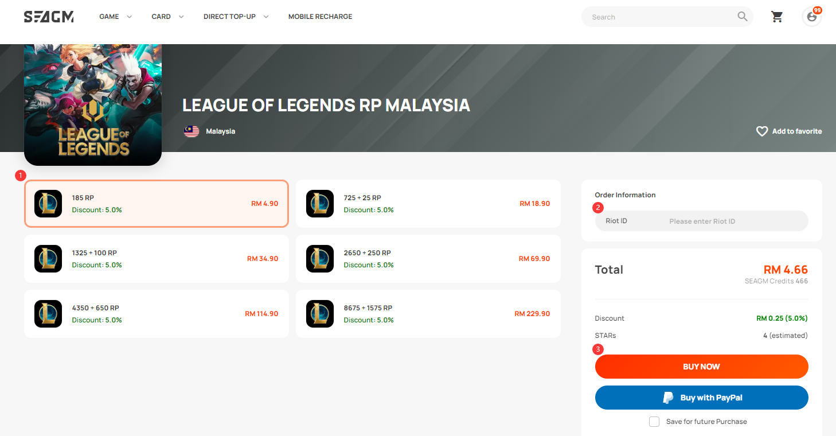Image resolution: width=836 pixels, height=436 pixels.
Task: Open the user account avatar icon
Action: [x=811, y=17]
